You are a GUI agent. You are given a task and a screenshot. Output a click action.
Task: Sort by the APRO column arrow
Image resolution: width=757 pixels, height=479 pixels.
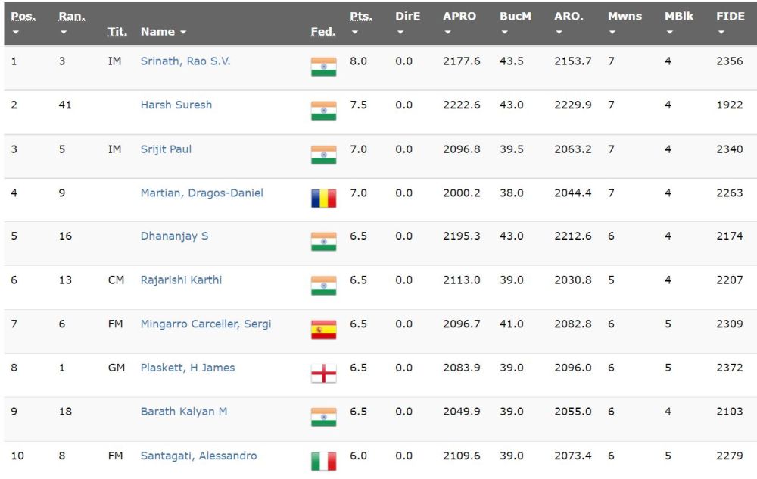point(447,33)
